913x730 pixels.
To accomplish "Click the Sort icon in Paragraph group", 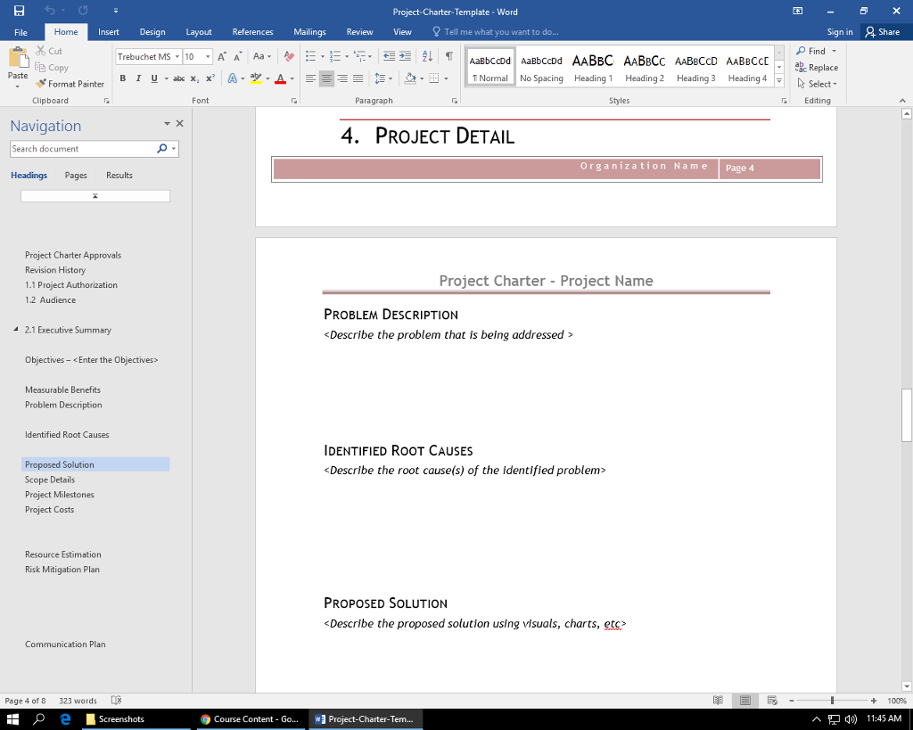I will coord(427,56).
